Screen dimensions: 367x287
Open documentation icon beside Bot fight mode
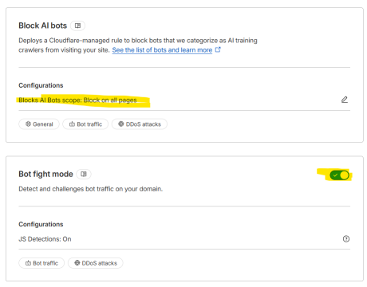coord(84,174)
